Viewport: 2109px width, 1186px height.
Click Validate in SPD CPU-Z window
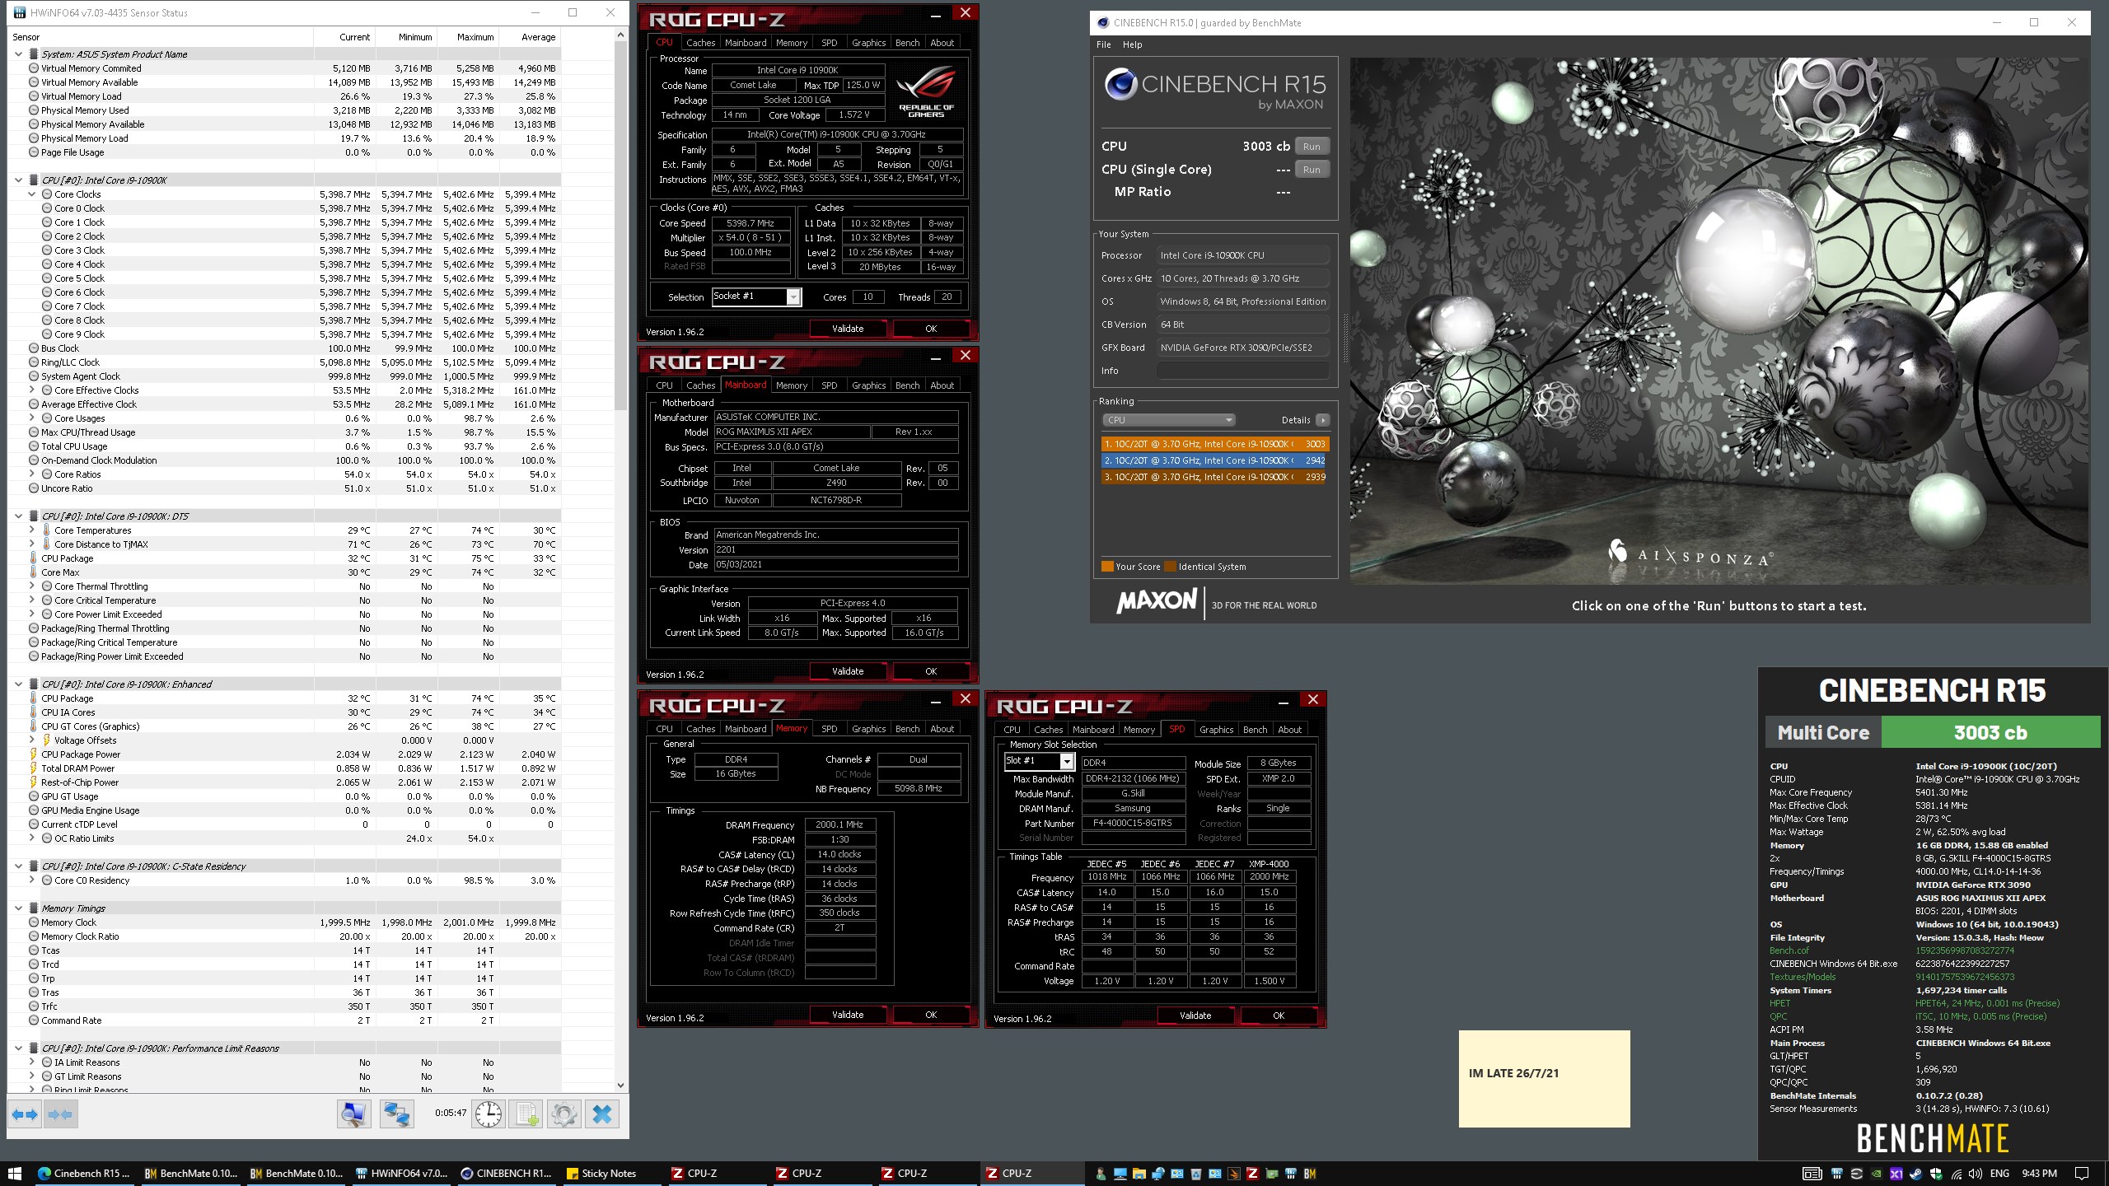(x=1195, y=1016)
